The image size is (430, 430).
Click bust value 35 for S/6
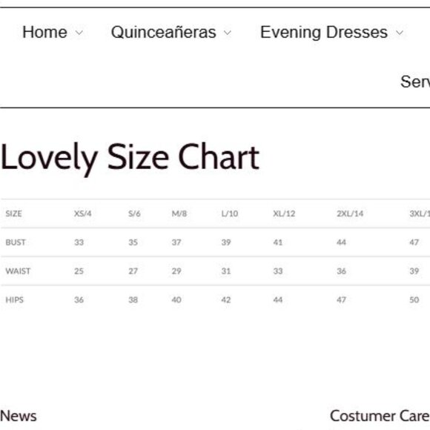pos(133,242)
